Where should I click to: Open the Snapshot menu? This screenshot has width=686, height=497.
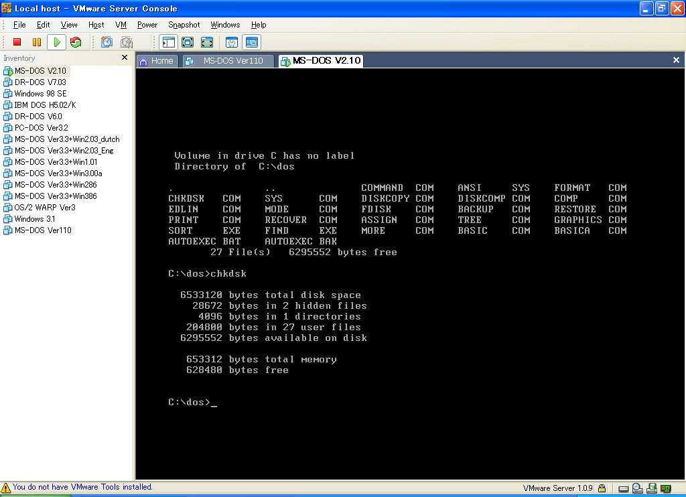point(184,25)
